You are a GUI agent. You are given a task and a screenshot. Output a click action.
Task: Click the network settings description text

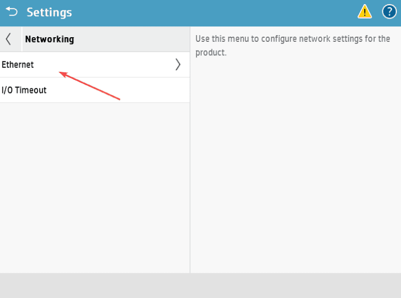pos(292,39)
